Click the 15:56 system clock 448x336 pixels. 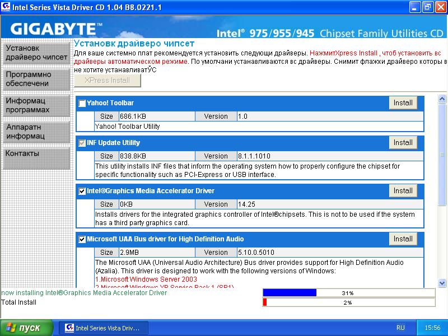[432, 328]
